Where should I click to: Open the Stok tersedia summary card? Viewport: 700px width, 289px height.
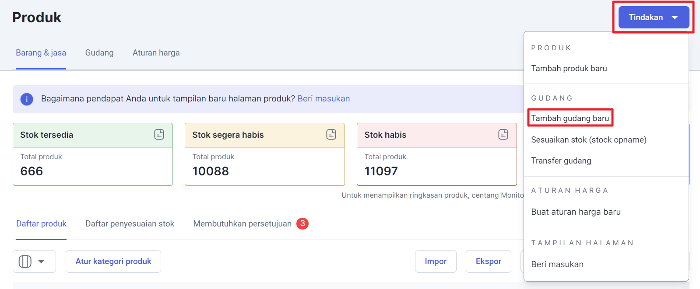click(x=93, y=154)
